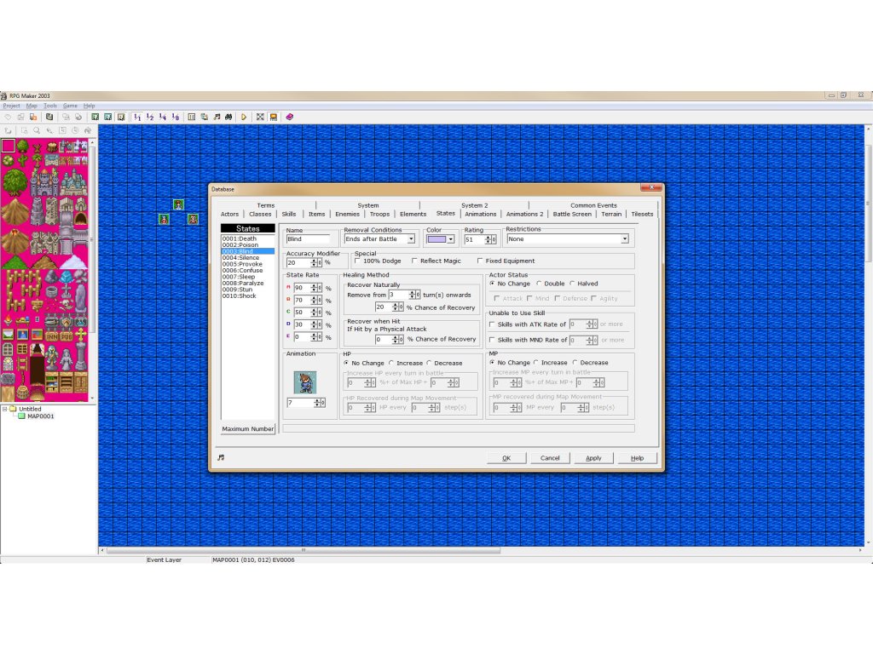The width and height of the screenshot is (873, 654).
Task: Select the Halved actor status radio button
Action: pyautogui.click(x=572, y=284)
